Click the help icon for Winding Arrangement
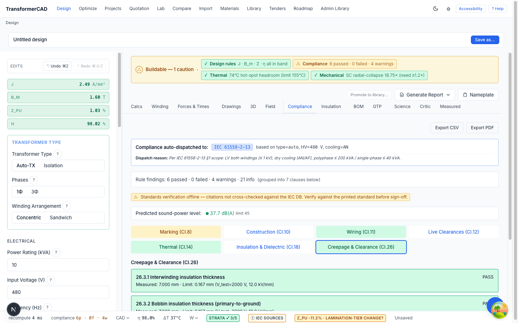This screenshot has width=518, height=323. pyautogui.click(x=67, y=206)
